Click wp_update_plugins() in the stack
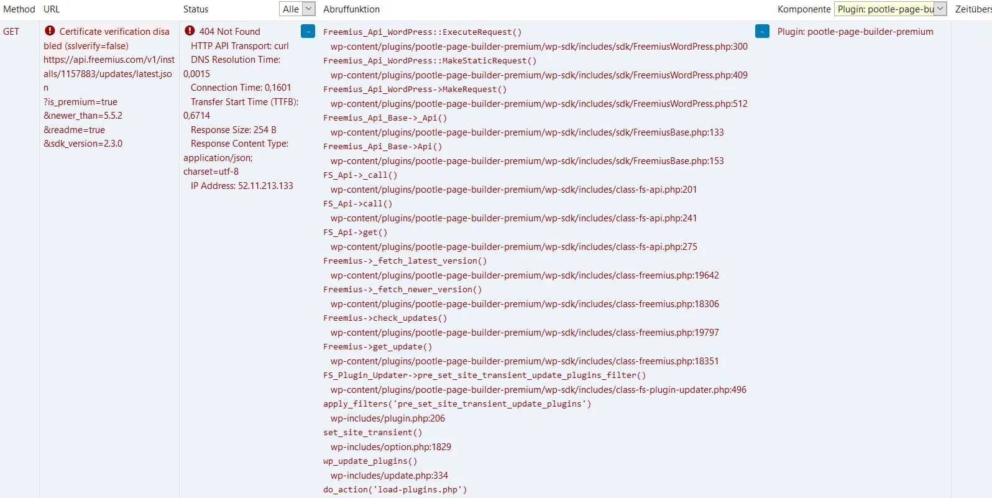Viewport: 992px width, 498px height. click(x=370, y=461)
